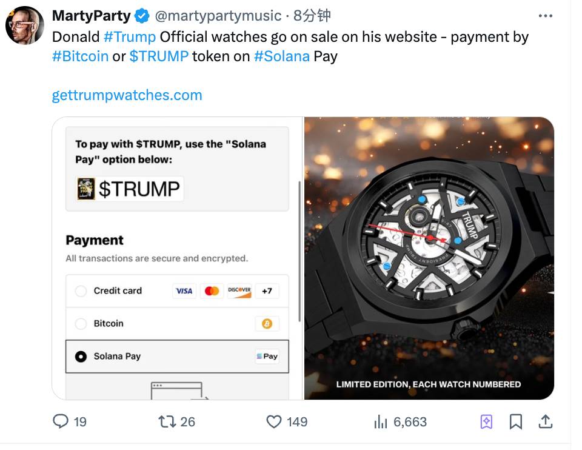Open MartyParty's profile avatar

(25, 25)
